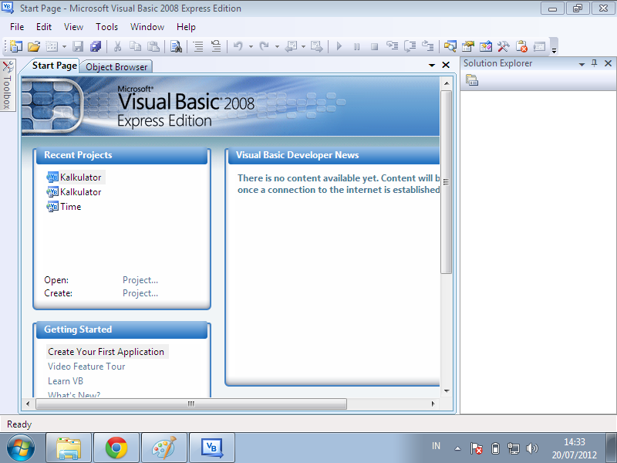Viewport: 617px width, 463px height.
Task: Close the current document tab with X
Action: pyautogui.click(x=446, y=65)
